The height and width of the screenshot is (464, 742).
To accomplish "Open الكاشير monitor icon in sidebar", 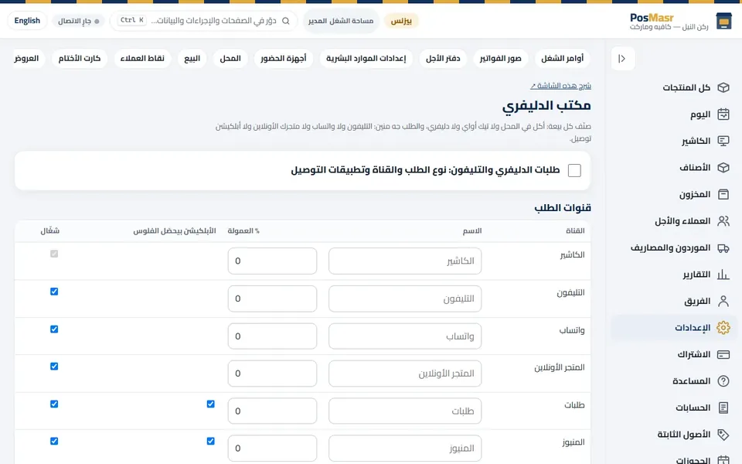I will 723,141.
